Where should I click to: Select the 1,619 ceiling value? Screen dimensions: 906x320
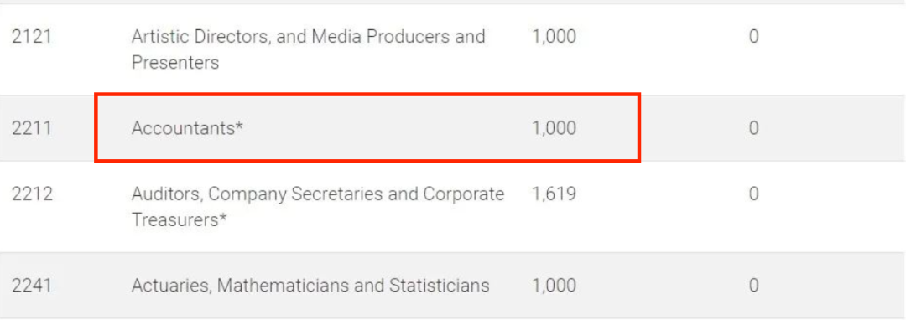pos(554,194)
